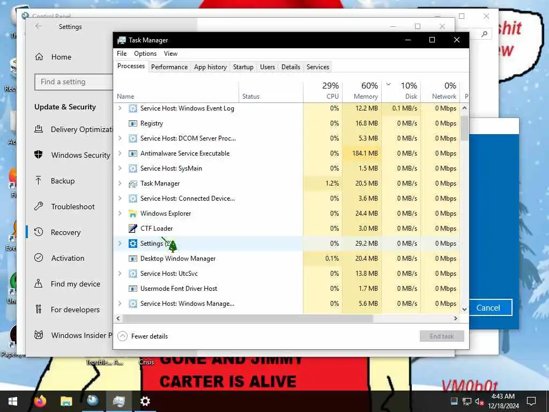Image resolution: width=549 pixels, height=412 pixels.
Task: Click the Registry process icon
Action: (x=133, y=123)
